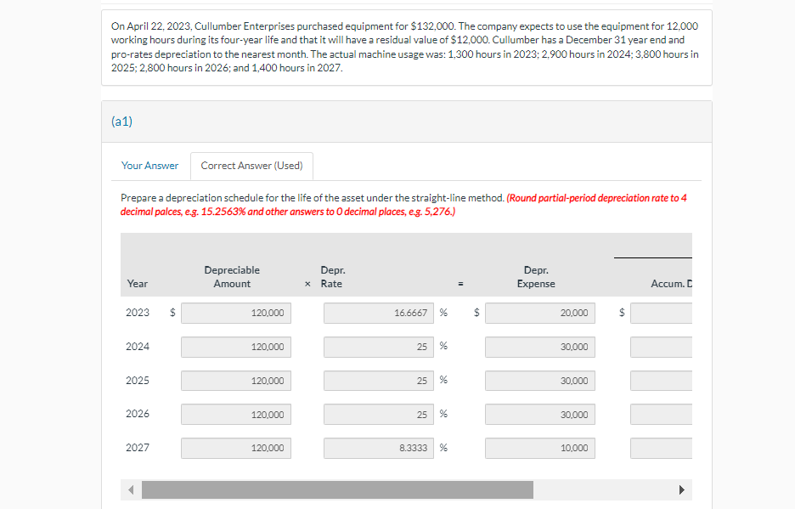Click the 2023 Depr. Rate field showing 16.6667
Viewport: 795px width, 509px height.
(x=378, y=313)
